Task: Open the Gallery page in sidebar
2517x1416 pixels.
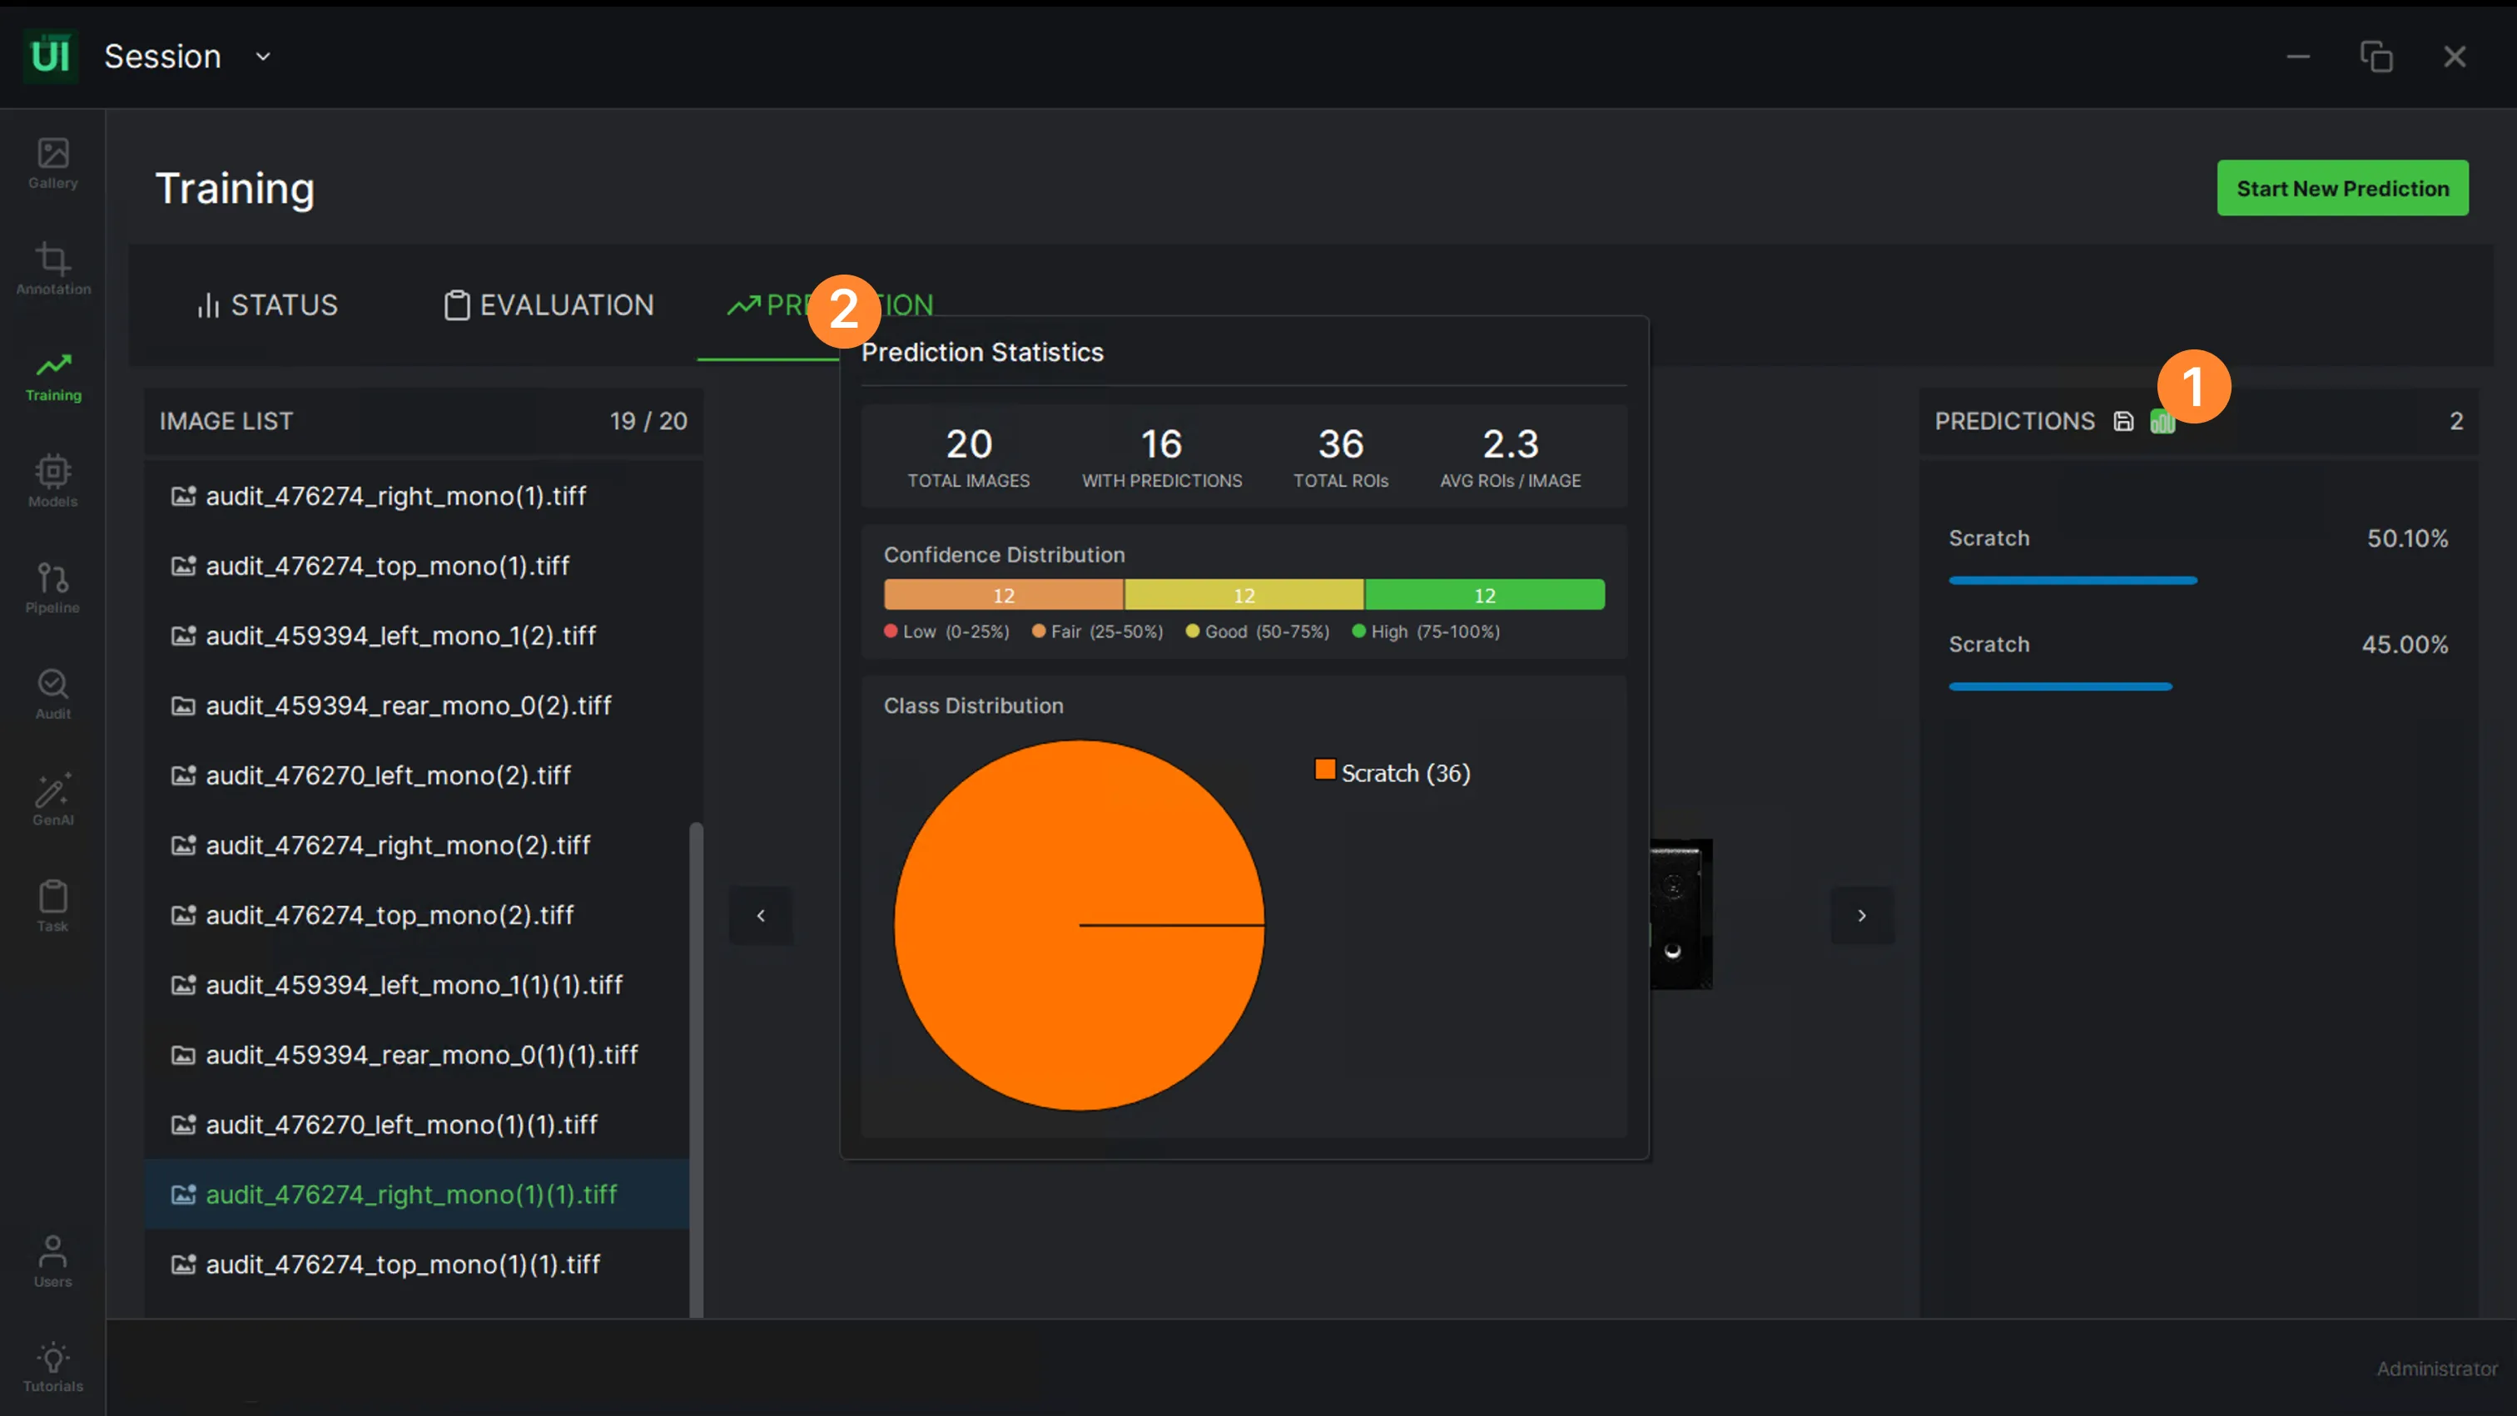Action: click(x=52, y=164)
